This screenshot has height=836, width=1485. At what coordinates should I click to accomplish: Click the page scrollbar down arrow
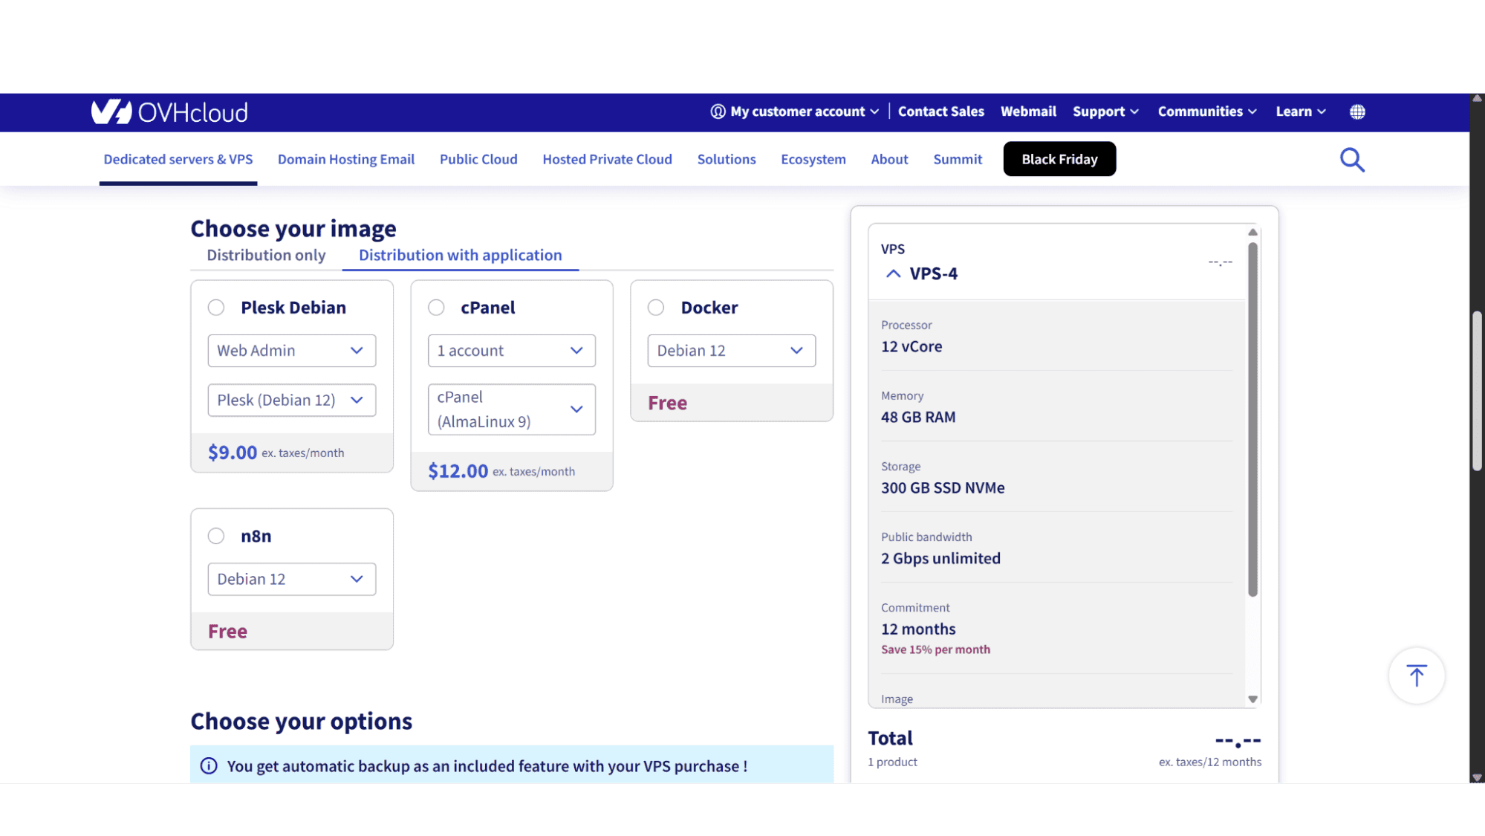1477,777
